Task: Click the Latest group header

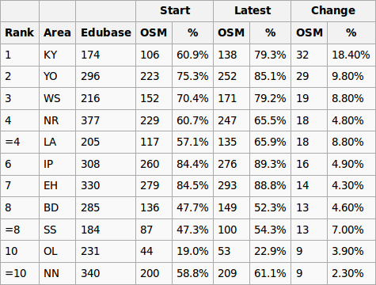Action: tap(253, 11)
